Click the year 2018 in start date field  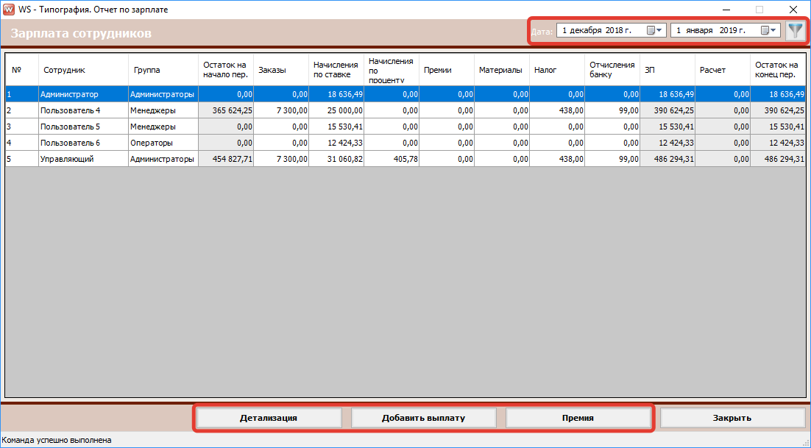[614, 30]
